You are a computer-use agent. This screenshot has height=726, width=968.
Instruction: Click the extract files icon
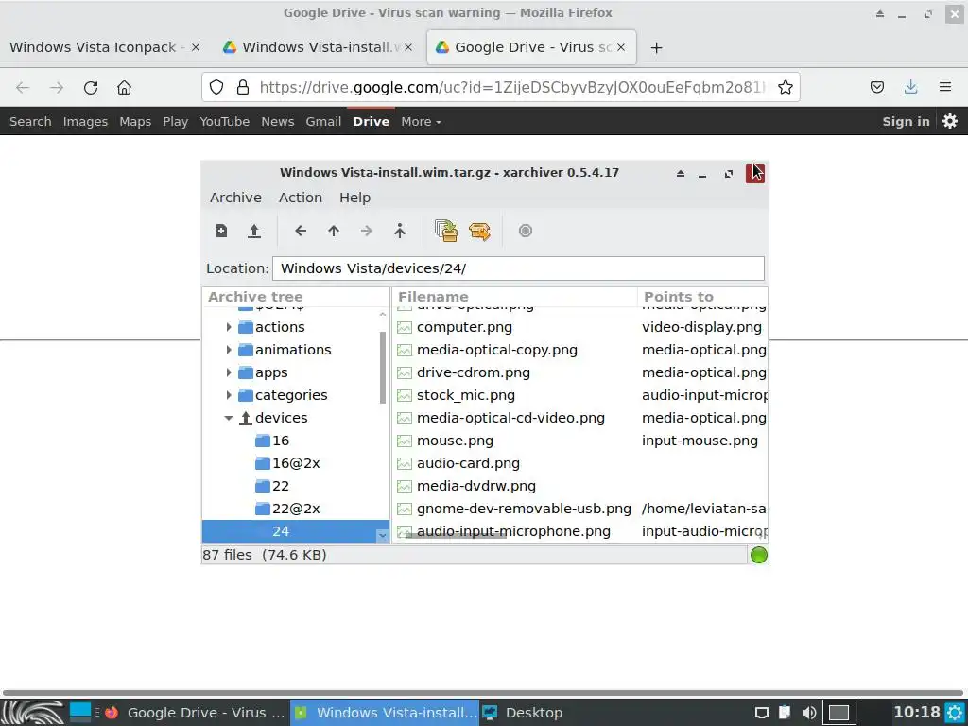click(479, 231)
